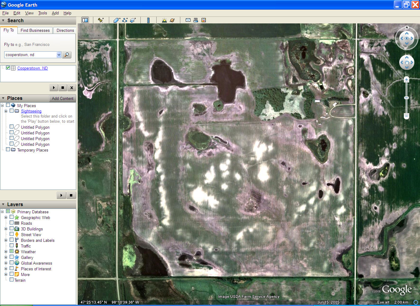Image resolution: width=420 pixels, height=306 pixels.
Task: Switch to the Directions tab
Action: click(x=65, y=30)
